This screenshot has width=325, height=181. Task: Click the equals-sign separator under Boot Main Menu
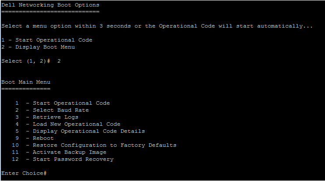(26, 89)
